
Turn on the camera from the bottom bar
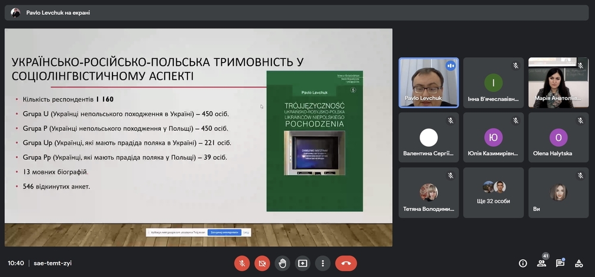(262, 263)
